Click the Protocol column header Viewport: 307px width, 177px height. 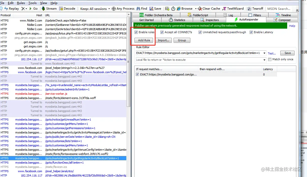[6, 15]
